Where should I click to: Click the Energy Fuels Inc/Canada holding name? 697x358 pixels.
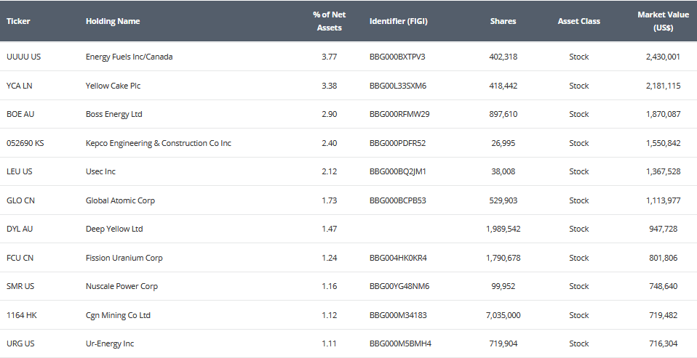pyautogui.click(x=129, y=57)
